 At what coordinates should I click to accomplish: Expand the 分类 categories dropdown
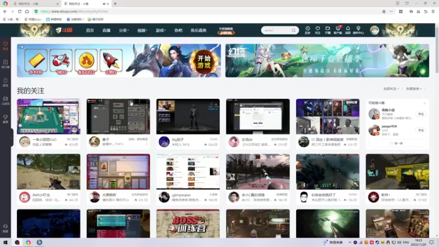(123, 30)
